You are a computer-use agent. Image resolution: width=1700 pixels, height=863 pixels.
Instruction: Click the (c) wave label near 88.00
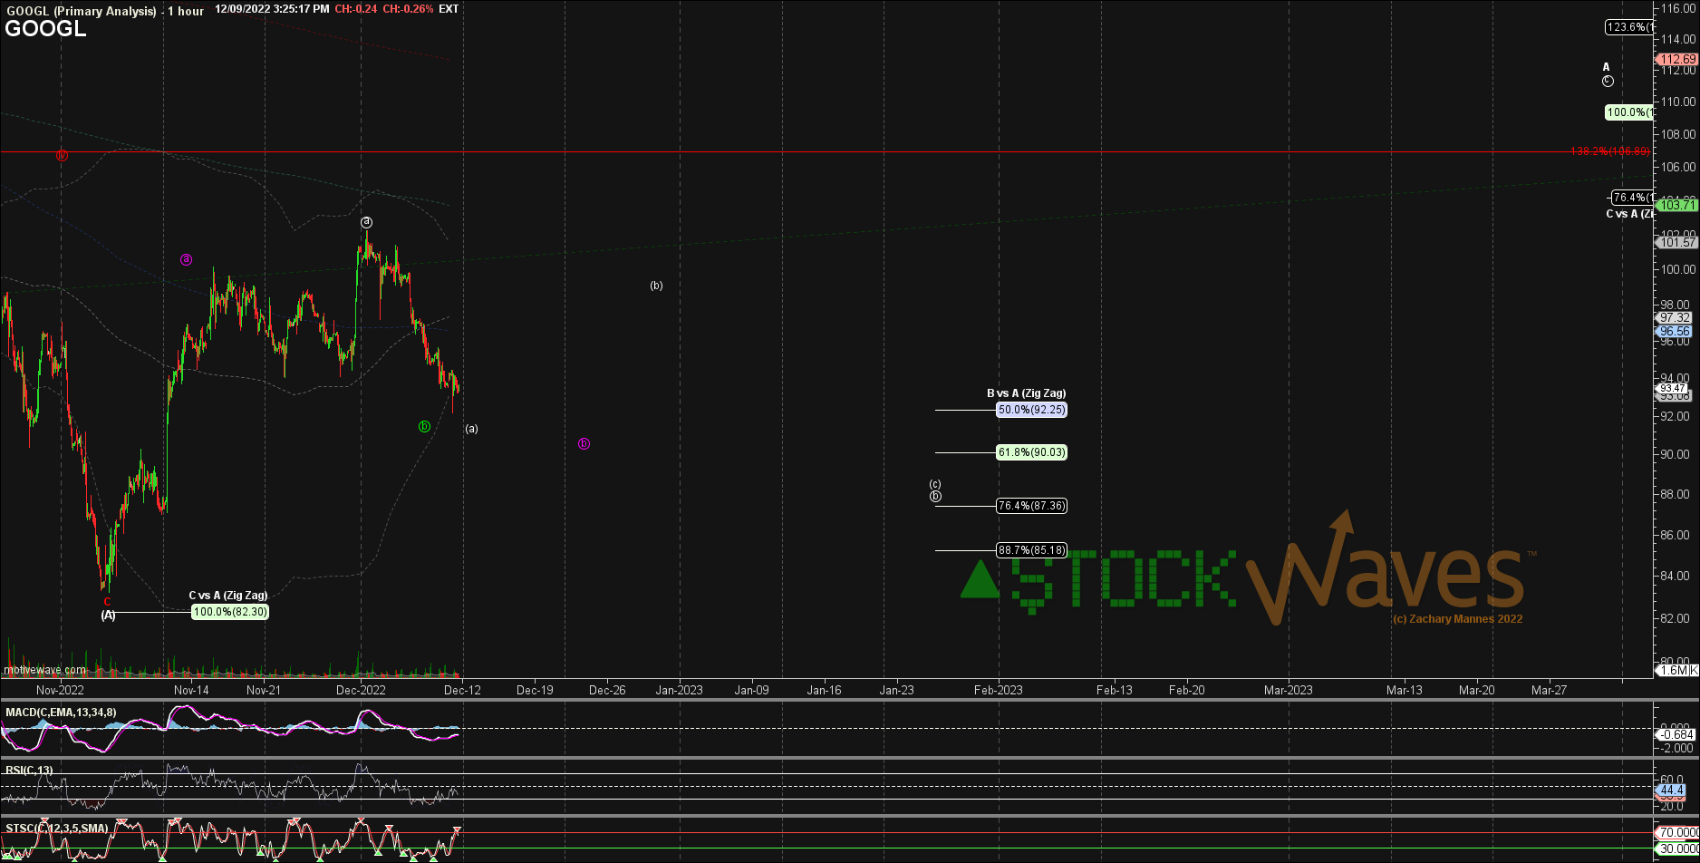(935, 484)
